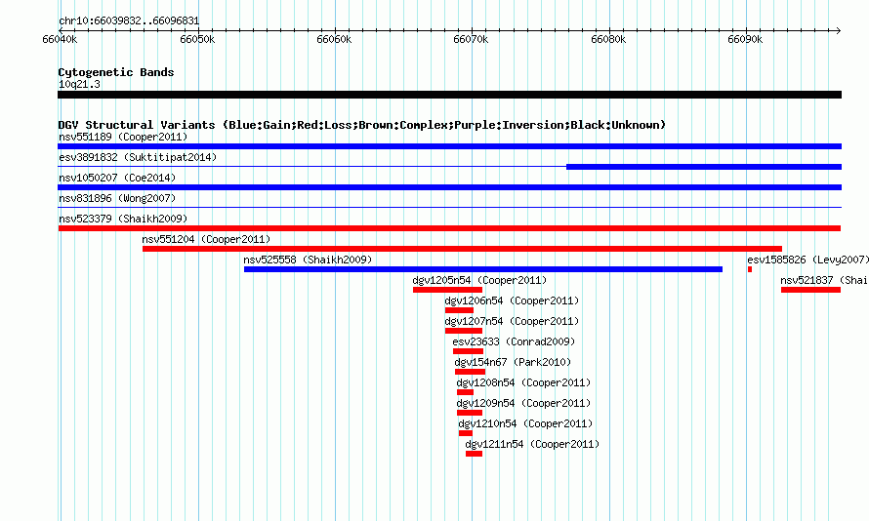Click the red bar under dgv1209n54

pyautogui.click(x=470, y=413)
